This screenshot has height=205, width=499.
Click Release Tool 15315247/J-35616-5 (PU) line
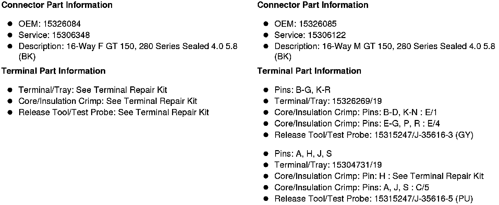[x=374, y=198]
